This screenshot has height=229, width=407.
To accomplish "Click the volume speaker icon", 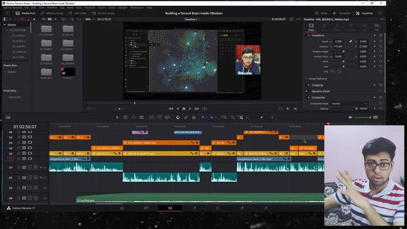I will click(x=350, y=117).
